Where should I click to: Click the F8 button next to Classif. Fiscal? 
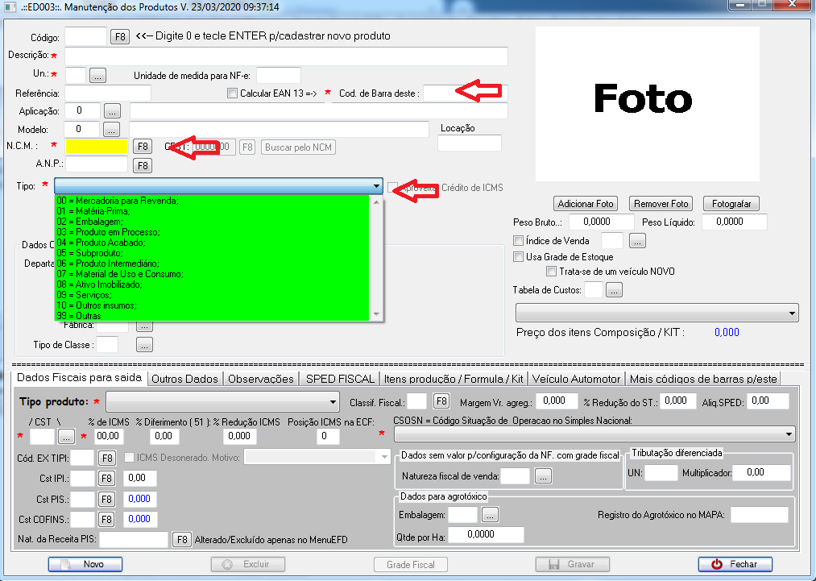point(441,400)
